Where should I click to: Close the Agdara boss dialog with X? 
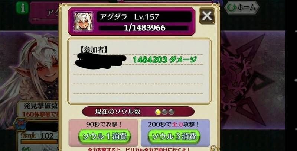[x=207, y=16]
